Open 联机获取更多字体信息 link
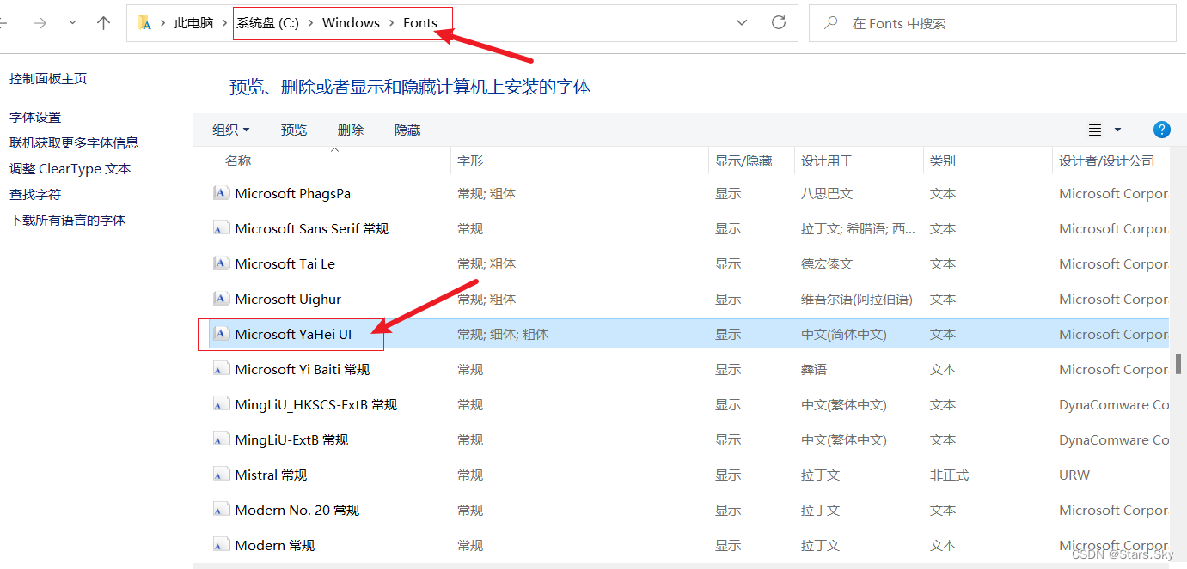Screen dimensions: 1187x569 coord(74,142)
